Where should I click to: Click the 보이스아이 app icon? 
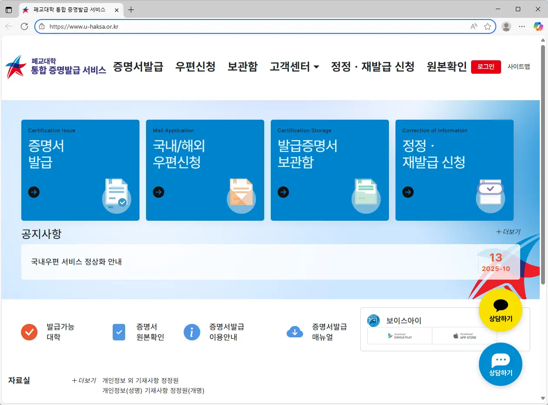click(x=374, y=320)
